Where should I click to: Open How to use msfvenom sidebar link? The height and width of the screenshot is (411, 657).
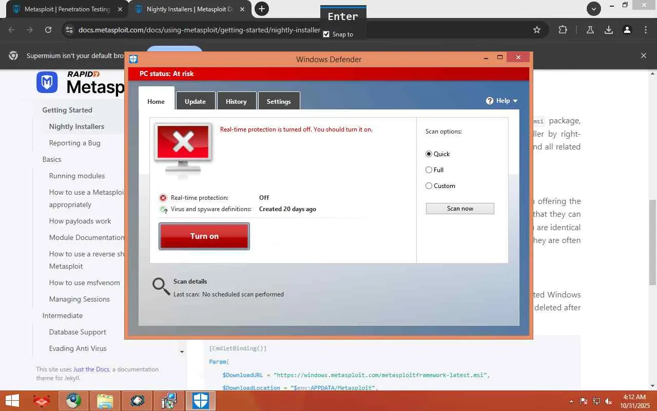85,283
